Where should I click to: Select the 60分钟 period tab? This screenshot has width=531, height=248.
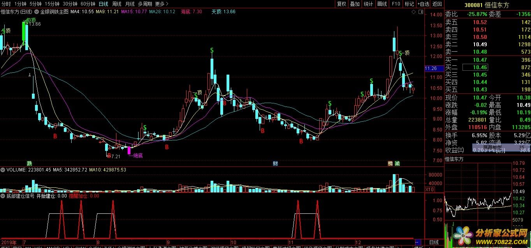pyautogui.click(x=88, y=4)
